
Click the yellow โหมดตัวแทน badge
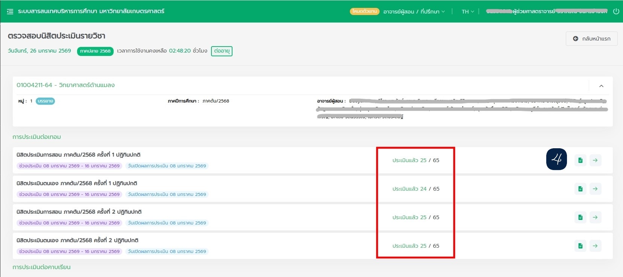[365, 11]
